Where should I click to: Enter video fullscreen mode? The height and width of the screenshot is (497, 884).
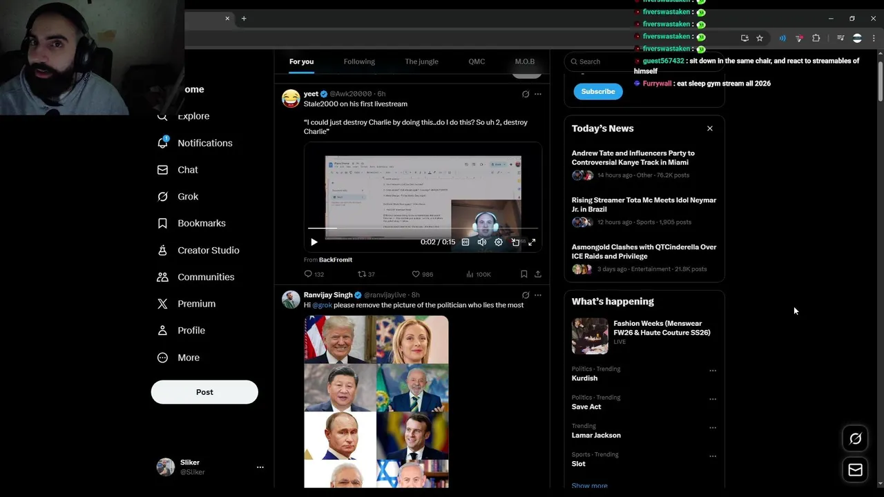(x=532, y=242)
